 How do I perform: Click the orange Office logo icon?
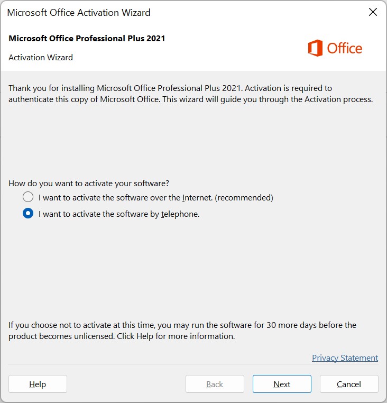(315, 48)
